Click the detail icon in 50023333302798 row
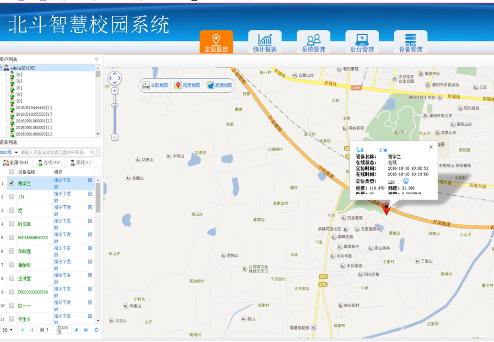Viewport: 494px width, 342px height. (90, 289)
